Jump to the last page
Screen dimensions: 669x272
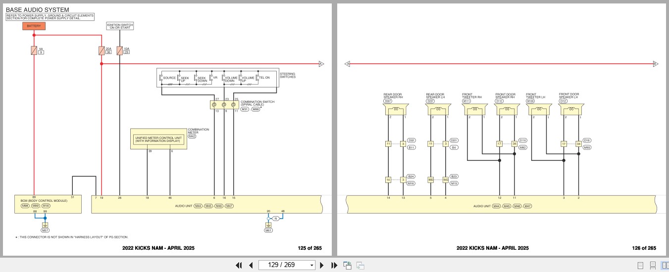coord(334,265)
